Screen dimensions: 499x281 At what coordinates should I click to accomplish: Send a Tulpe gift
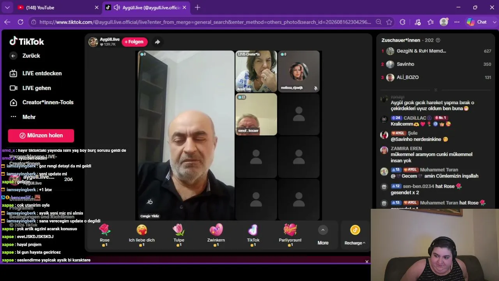coord(179,235)
